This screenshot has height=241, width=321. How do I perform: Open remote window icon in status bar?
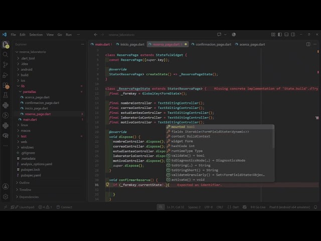(6, 207)
